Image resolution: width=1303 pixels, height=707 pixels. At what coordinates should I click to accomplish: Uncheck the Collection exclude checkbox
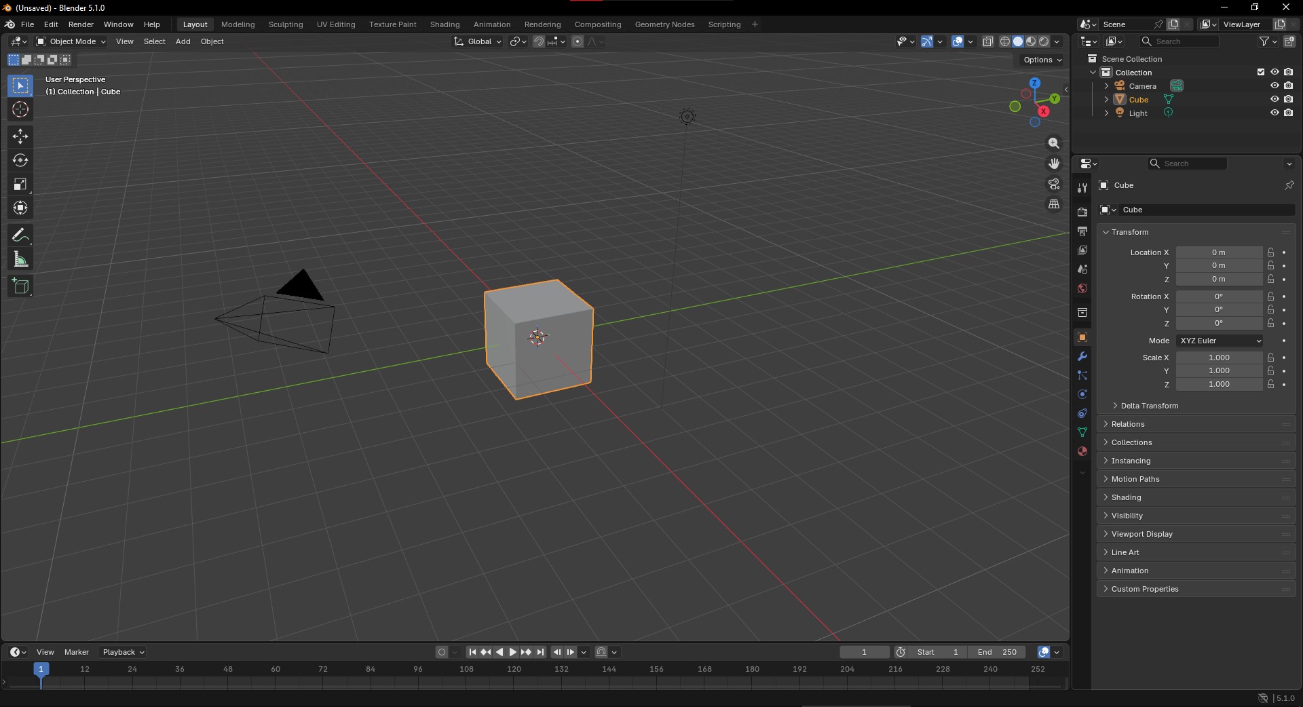(x=1261, y=72)
